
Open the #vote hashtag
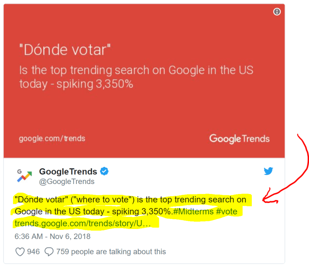click(227, 211)
